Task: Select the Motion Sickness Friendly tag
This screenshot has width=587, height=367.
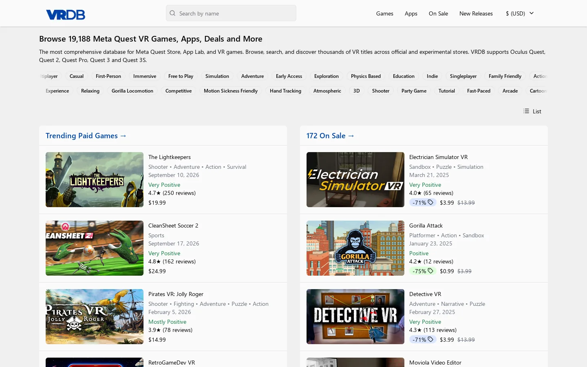Action: click(231, 91)
